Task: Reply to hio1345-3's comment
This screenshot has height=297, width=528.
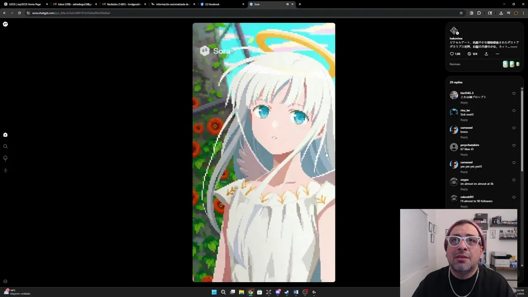Action: pyautogui.click(x=464, y=103)
